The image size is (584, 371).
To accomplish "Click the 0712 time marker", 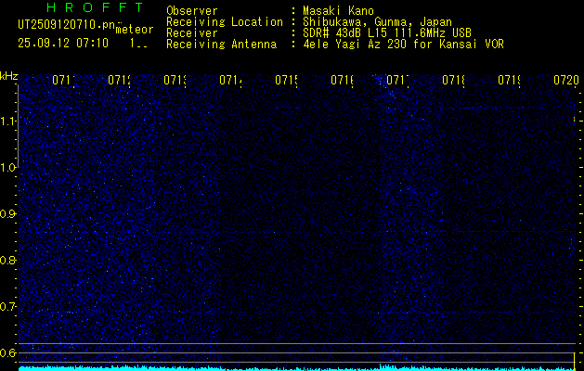I will (119, 80).
